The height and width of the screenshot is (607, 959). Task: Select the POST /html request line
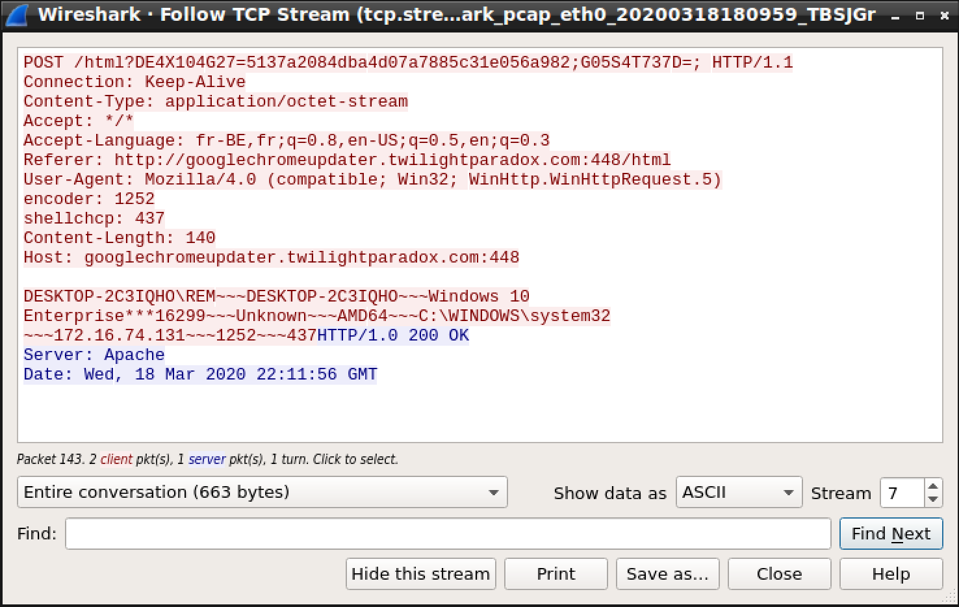[x=407, y=62]
